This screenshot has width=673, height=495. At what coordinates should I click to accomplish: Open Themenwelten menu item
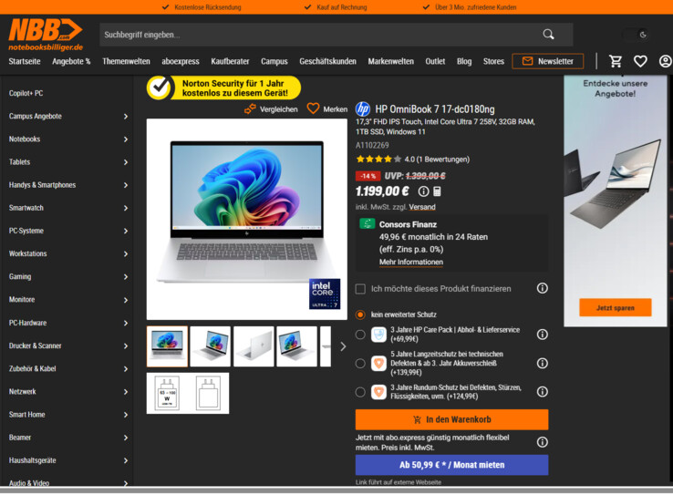click(x=126, y=61)
